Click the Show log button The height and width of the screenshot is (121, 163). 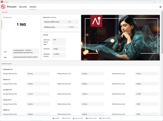[x=66, y=118]
